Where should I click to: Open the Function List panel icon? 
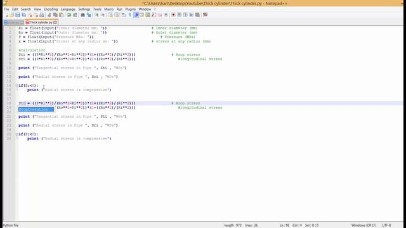click(x=154, y=15)
